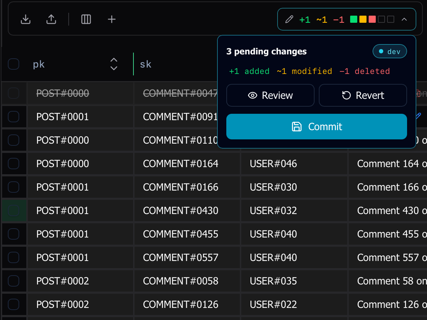
Task: Commit the pending changes
Action: (x=317, y=127)
